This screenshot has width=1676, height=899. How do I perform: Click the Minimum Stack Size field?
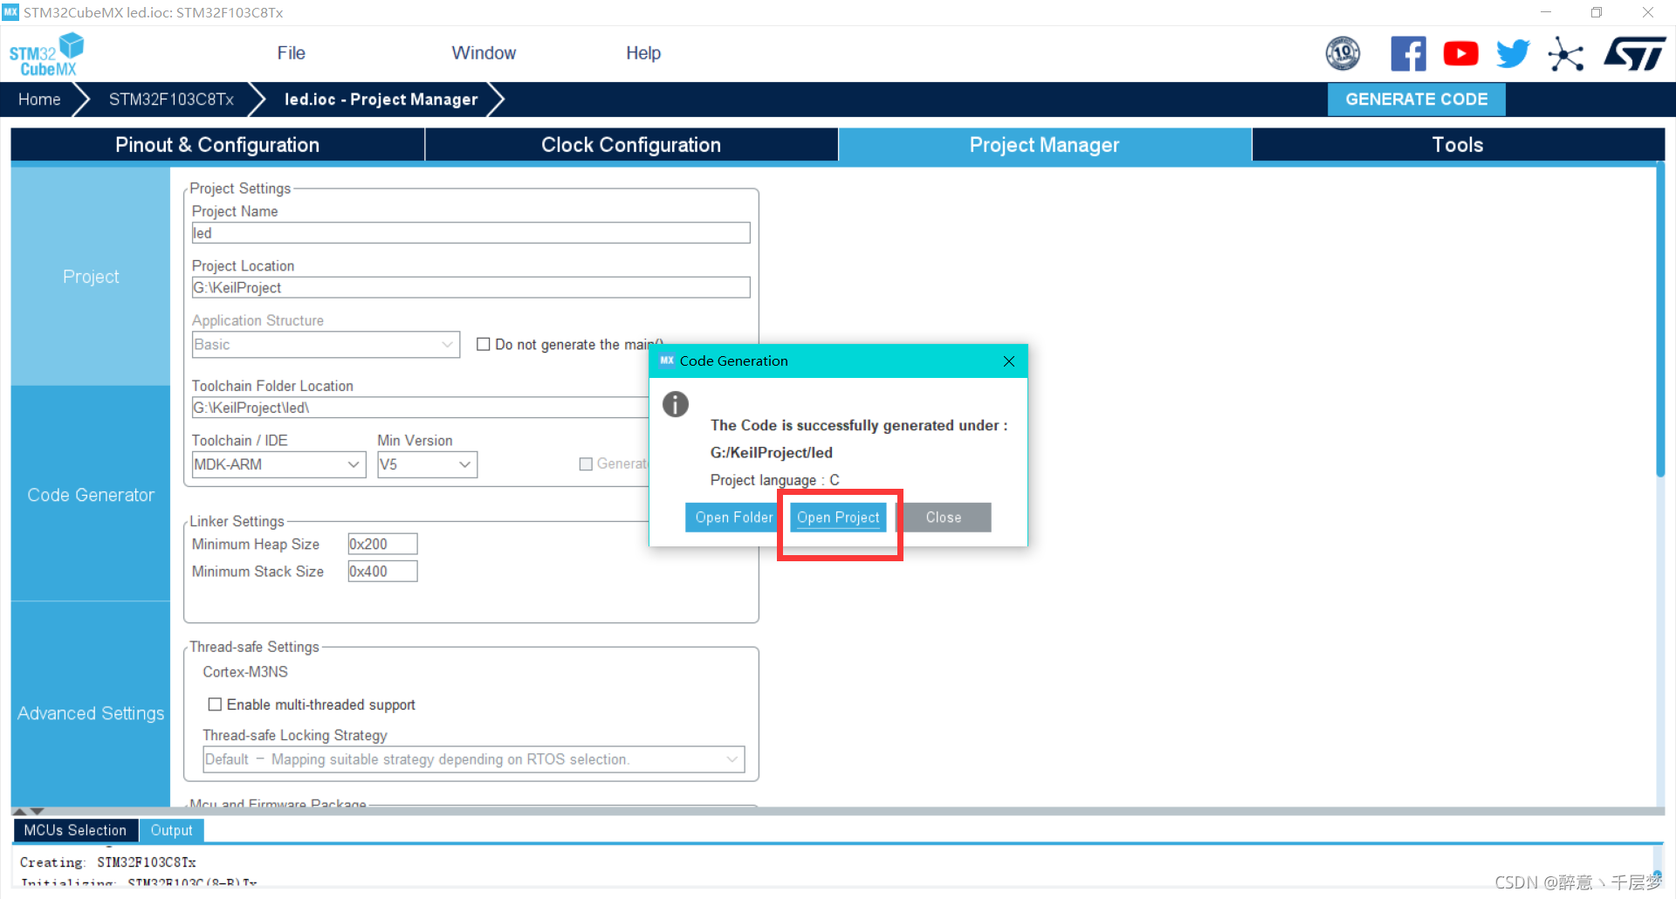382,572
